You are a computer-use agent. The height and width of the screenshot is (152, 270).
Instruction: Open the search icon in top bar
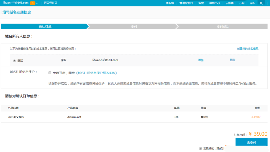[x=261, y=3]
